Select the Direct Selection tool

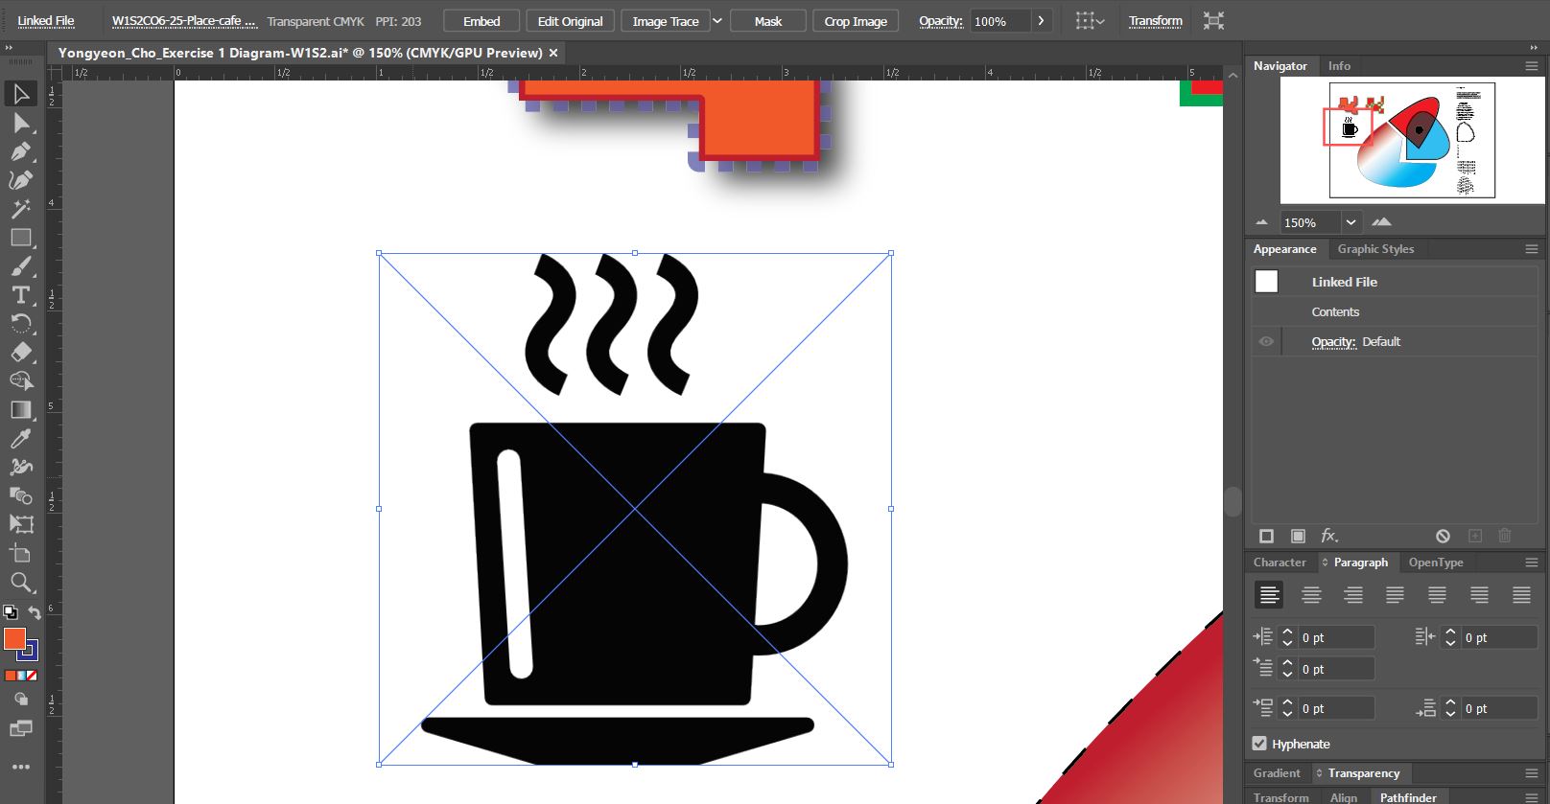20,123
